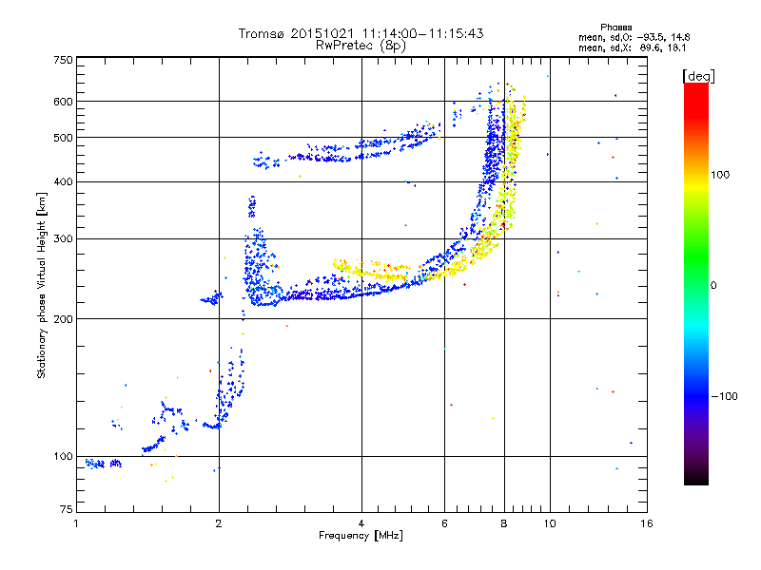The height and width of the screenshot is (570, 761).
Task: Click the colorbar '-100' tick label
Action: [x=725, y=396]
